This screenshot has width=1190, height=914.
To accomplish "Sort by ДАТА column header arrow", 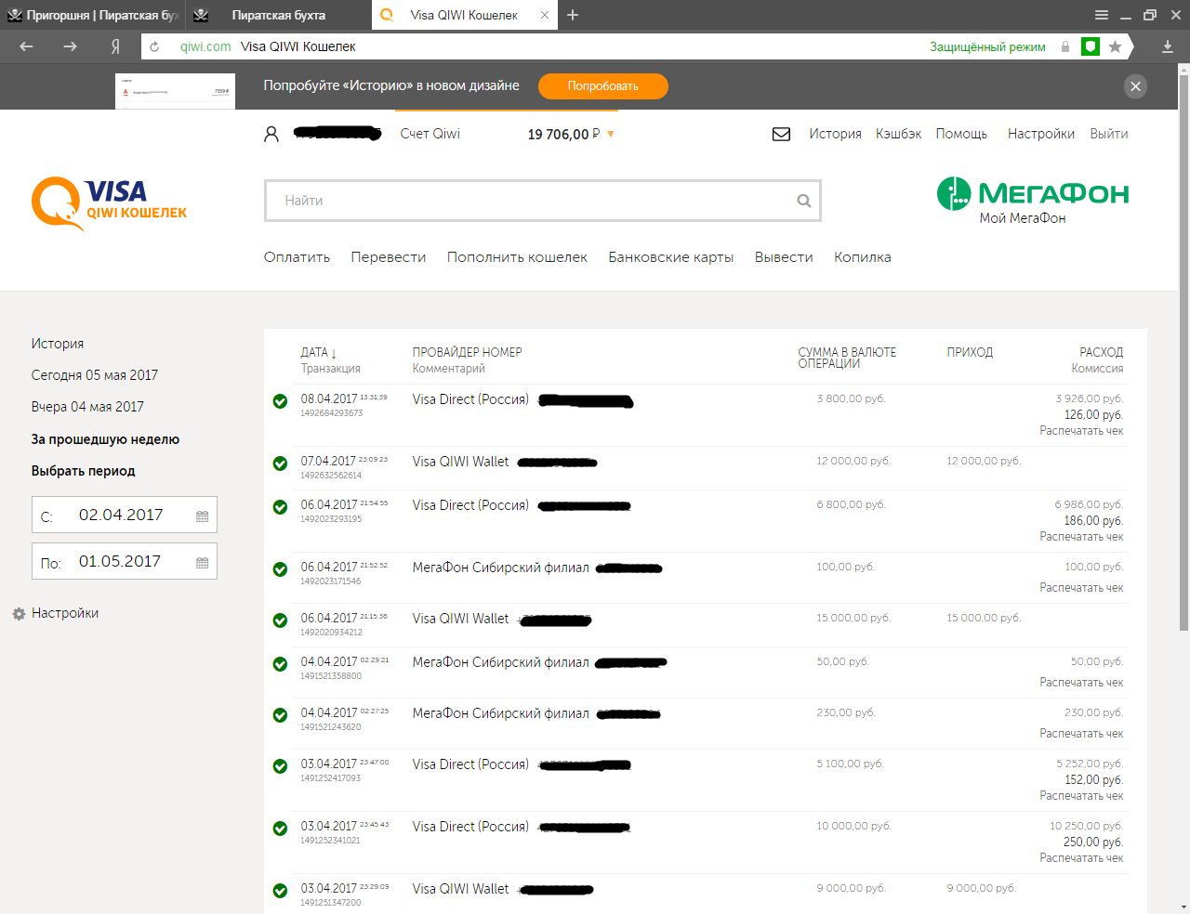I will click(334, 353).
